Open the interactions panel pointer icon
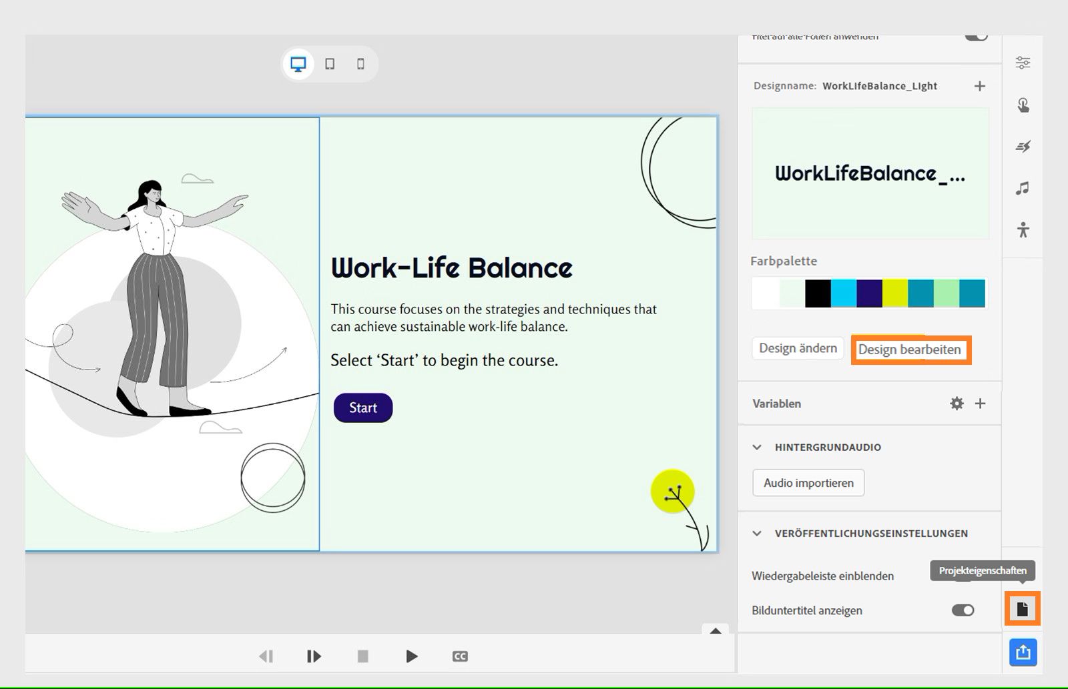This screenshot has height=689, width=1068. coord(1023,105)
